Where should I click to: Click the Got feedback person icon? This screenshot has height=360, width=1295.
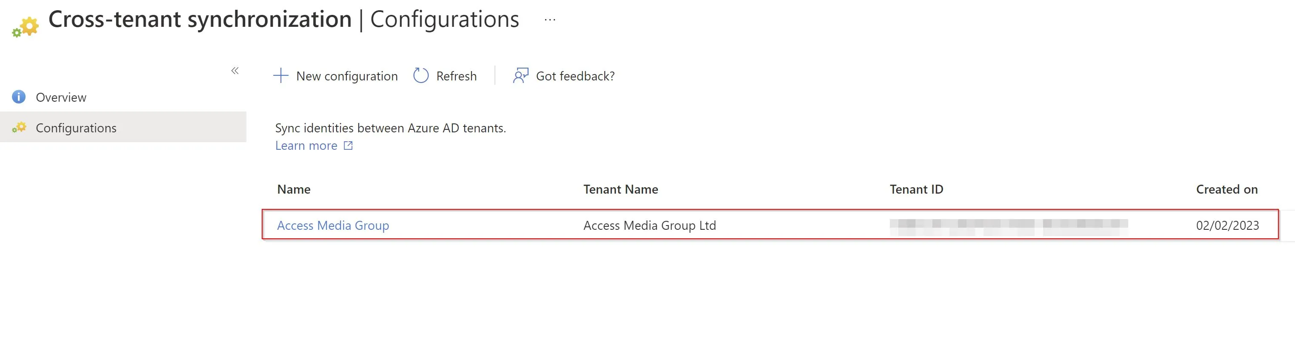521,76
